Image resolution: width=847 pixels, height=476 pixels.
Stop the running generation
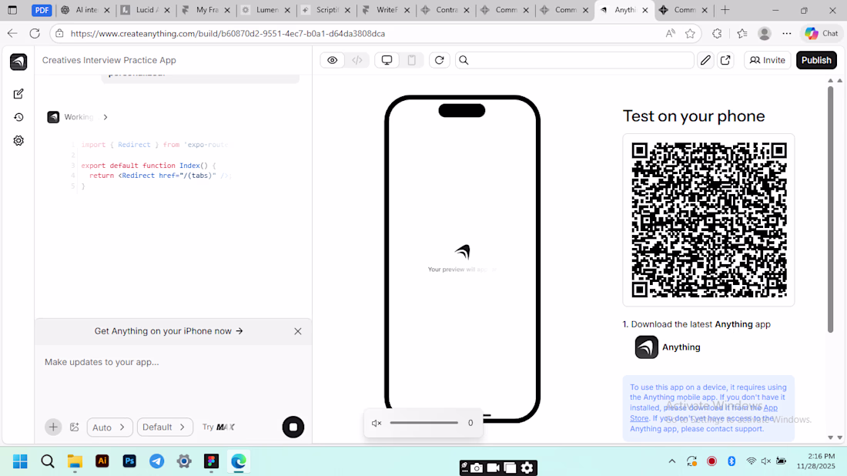pos(293,427)
